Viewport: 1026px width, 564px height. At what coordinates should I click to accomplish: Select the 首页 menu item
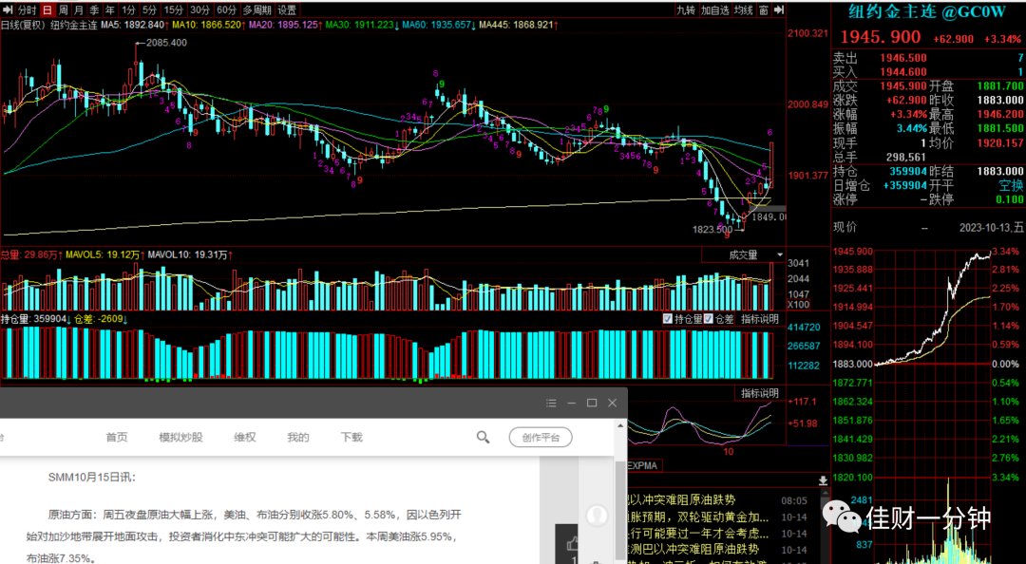point(117,437)
